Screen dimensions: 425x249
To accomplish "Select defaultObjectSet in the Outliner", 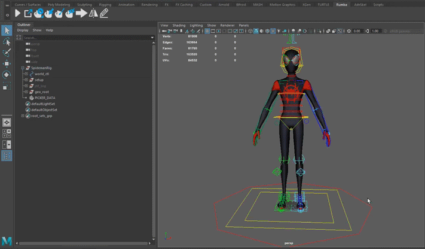I will [x=44, y=110].
